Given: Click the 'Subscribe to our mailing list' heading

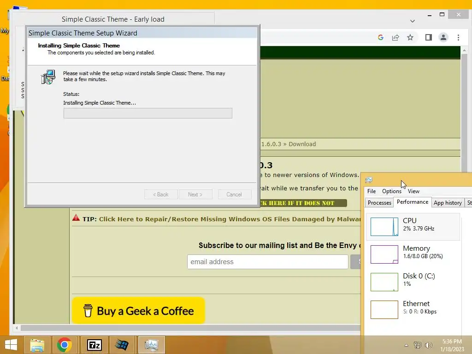Looking at the screenshot, I should 280,246.
